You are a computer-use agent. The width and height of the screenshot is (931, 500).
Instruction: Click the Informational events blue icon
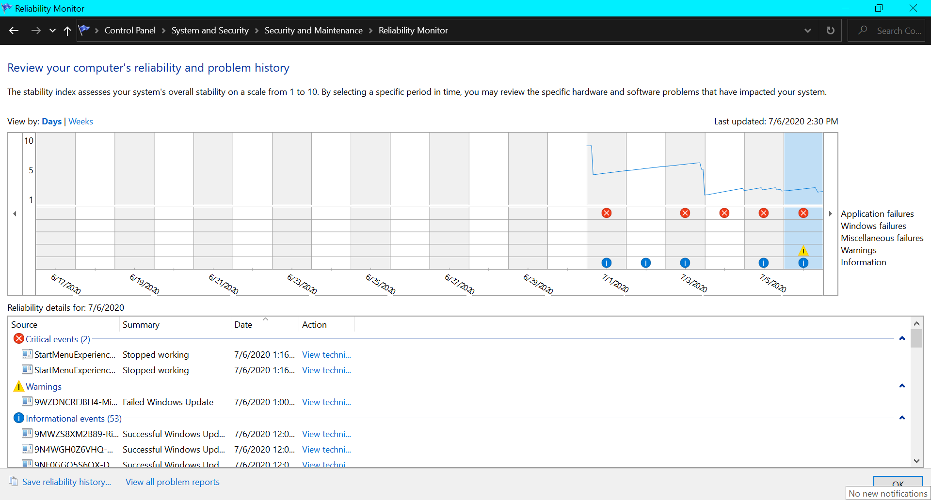tap(19, 418)
